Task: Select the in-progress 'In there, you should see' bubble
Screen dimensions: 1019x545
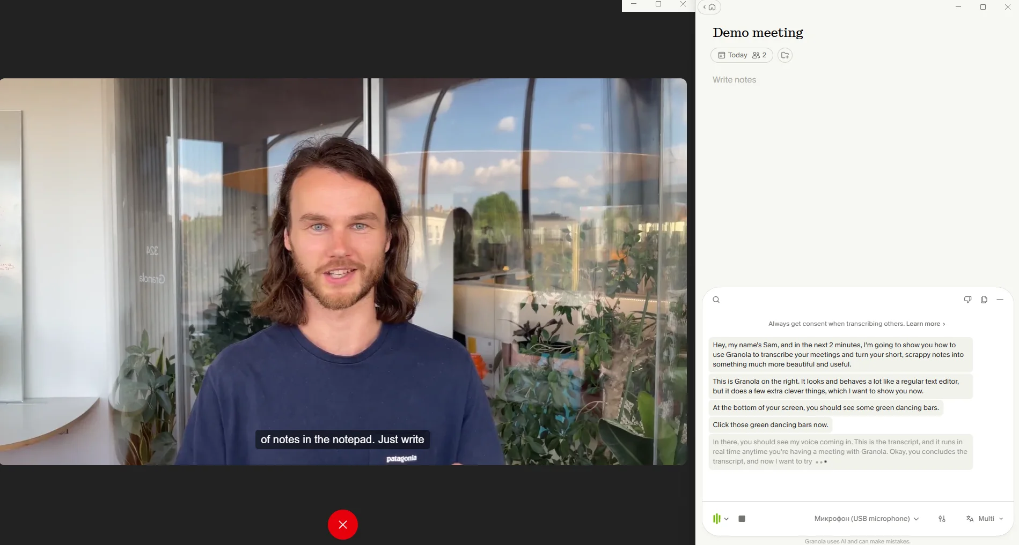Action: pyautogui.click(x=840, y=452)
